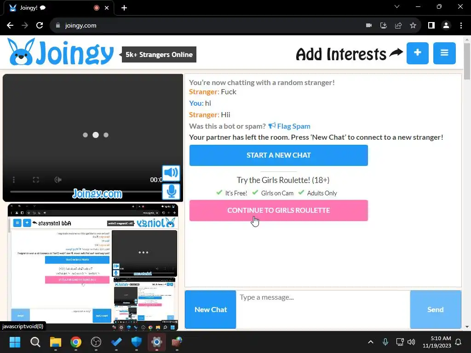This screenshot has height=353, width=471.
Task: View site lock information icon
Action: click(58, 26)
